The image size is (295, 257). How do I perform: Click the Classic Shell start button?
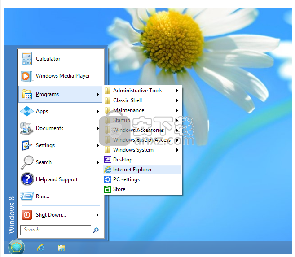17,247
